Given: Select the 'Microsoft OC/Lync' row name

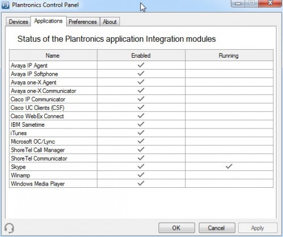Looking at the screenshot, I should click(x=33, y=141).
